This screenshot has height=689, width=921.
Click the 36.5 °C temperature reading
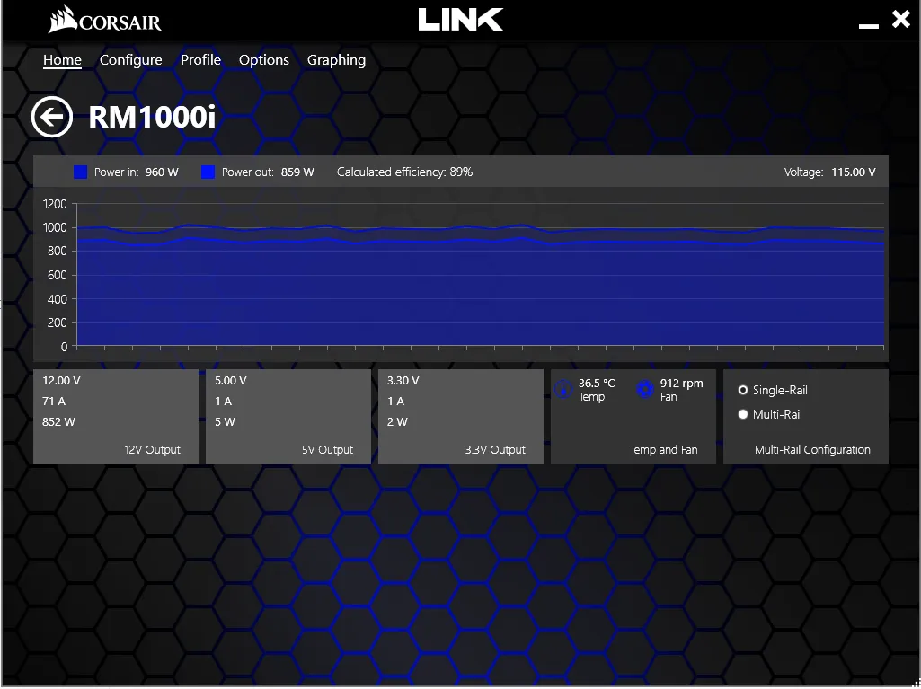tap(597, 384)
